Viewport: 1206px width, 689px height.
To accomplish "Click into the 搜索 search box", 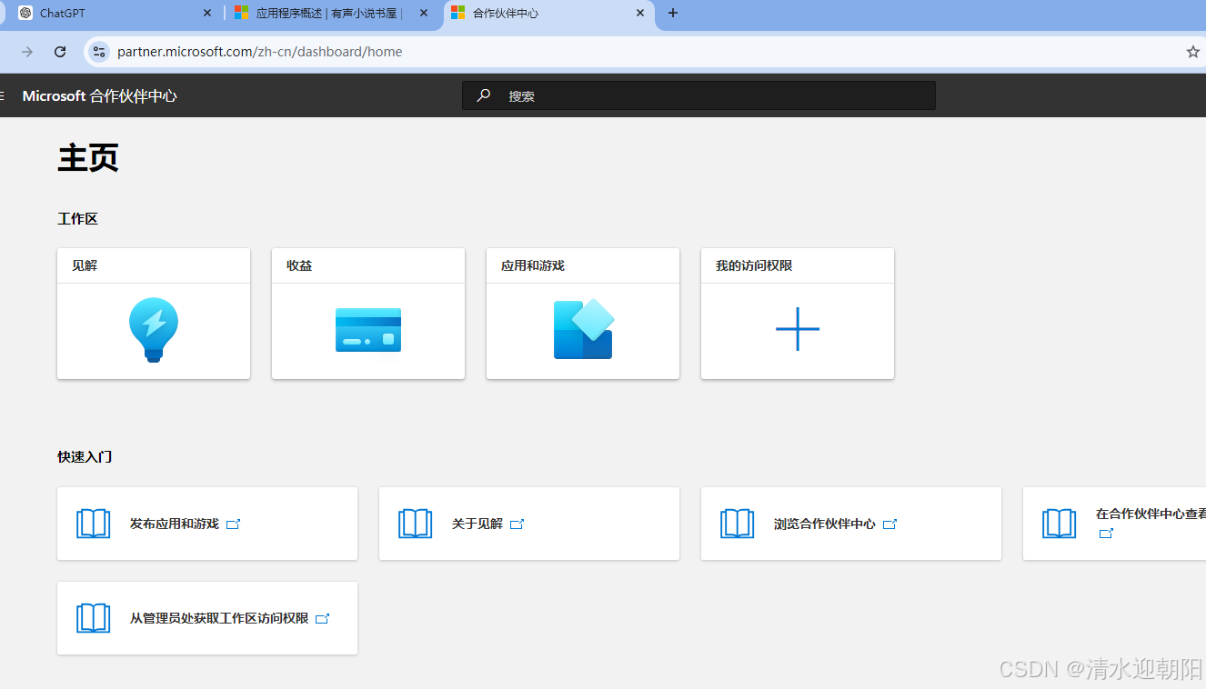I will (x=698, y=95).
